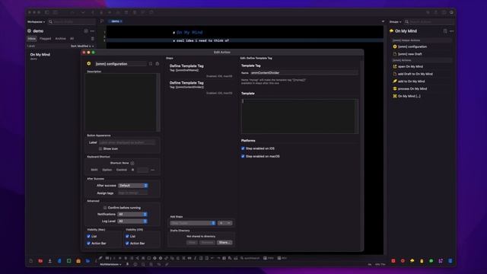Open the Notifications dropdown
The height and width of the screenshot is (274, 487).
coord(132,215)
